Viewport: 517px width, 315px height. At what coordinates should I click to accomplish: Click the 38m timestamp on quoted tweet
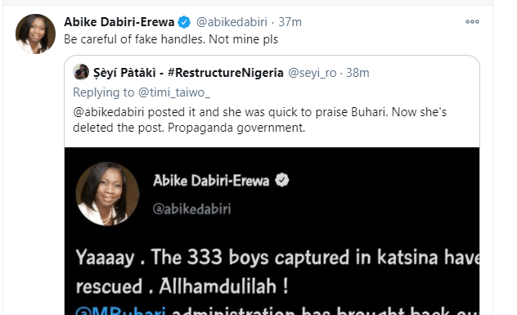[357, 73]
